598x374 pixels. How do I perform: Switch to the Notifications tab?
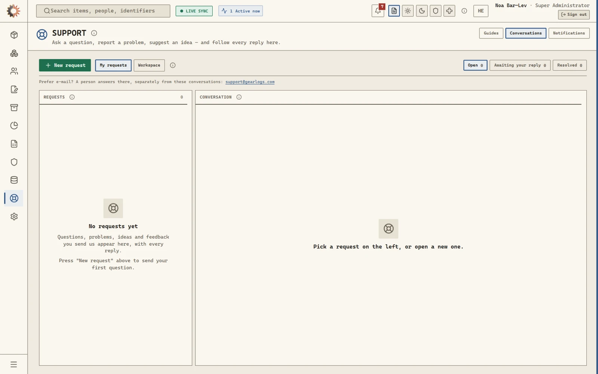pos(569,33)
